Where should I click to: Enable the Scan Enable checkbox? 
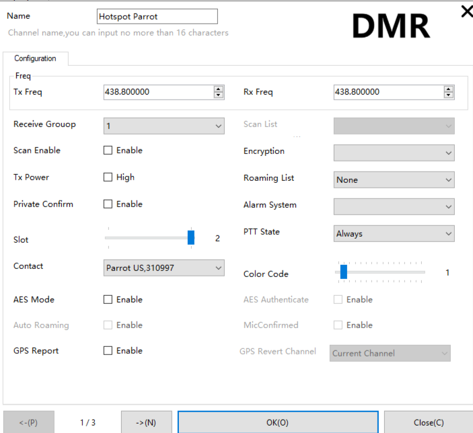pyautogui.click(x=108, y=151)
